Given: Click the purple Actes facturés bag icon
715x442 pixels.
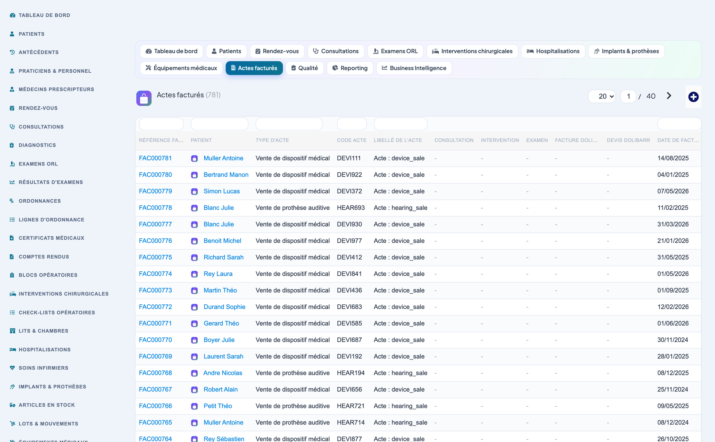Looking at the screenshot, I should [144, 98].
